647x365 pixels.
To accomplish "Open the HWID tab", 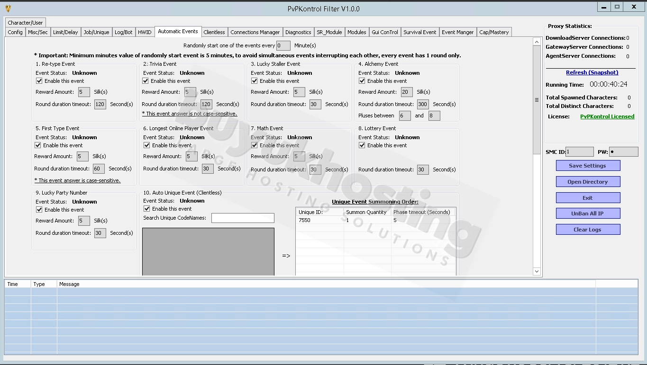I will [x=145, y=32].
